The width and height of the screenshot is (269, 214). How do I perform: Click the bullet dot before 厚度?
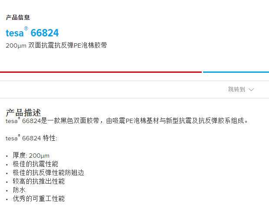click(x=7, y=156)
